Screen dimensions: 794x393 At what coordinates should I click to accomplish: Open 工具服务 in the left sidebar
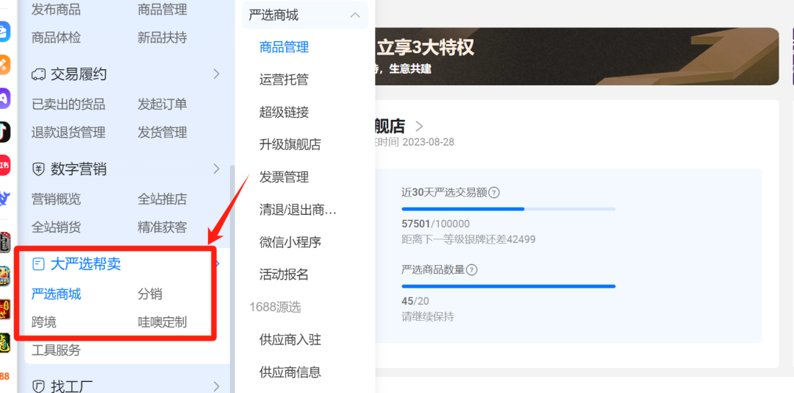[56, 350]
